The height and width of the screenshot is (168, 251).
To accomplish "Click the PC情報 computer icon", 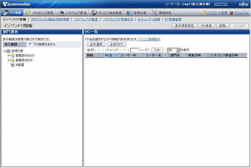I will point(6,13).
